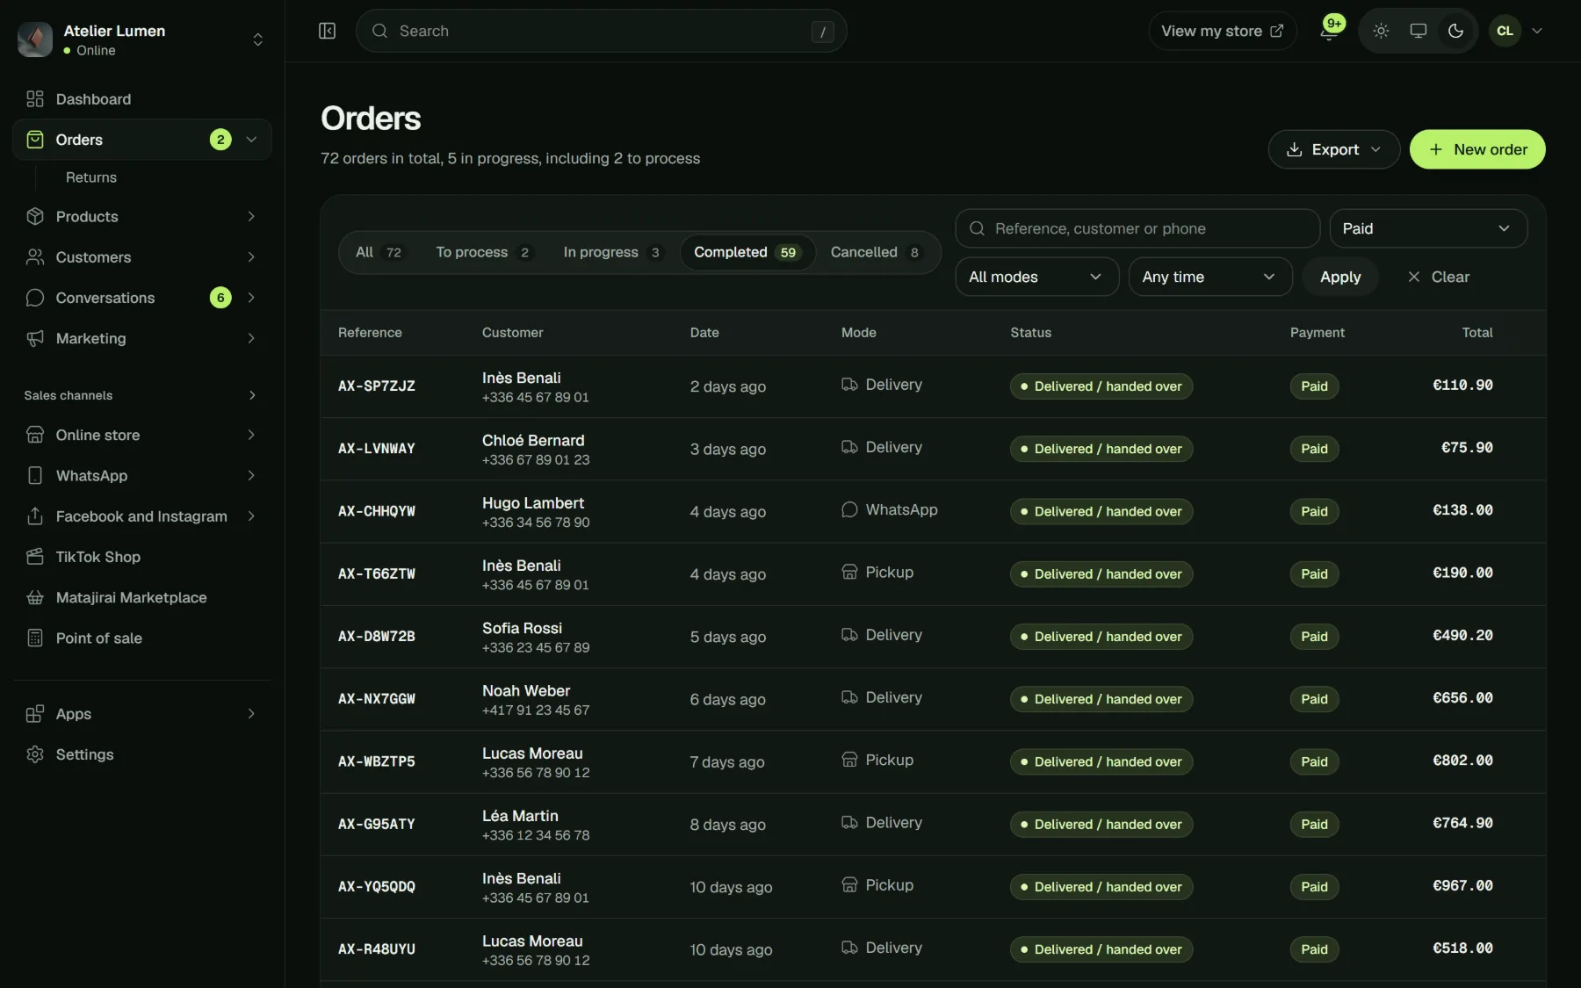Click the Facebook and Instagram share icon

click(35, 516)
